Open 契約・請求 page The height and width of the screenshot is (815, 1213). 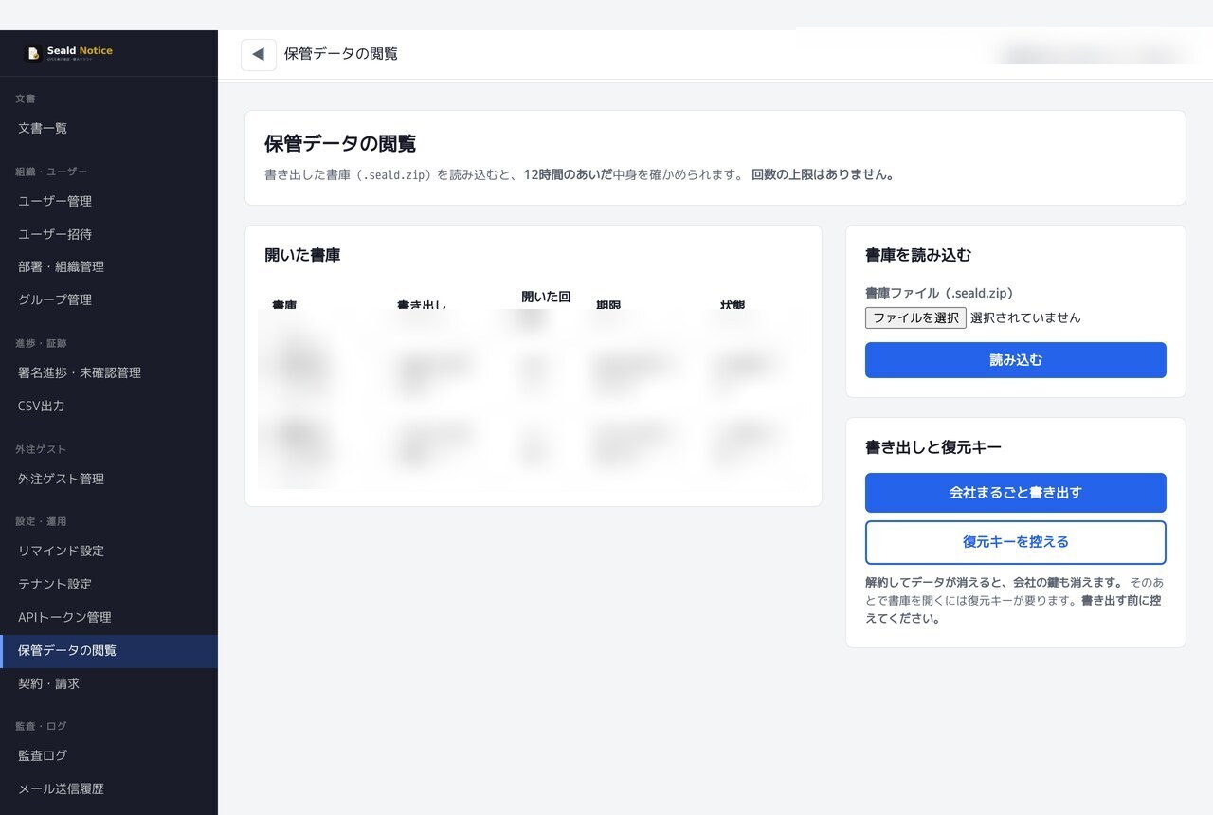coord(109,683)
